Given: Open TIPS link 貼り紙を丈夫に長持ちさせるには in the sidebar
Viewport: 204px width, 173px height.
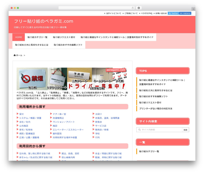Looking at the screenshot, I should (x=155, y=90).
